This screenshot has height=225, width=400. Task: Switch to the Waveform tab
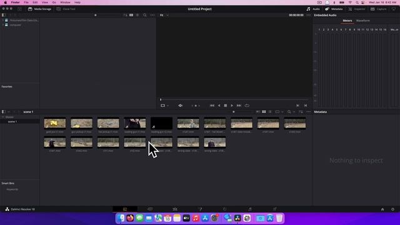(x=362, y=21)
